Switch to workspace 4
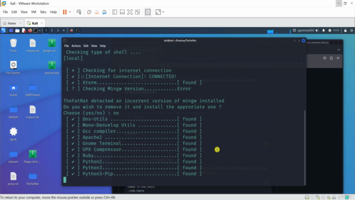 coord(64,31)
